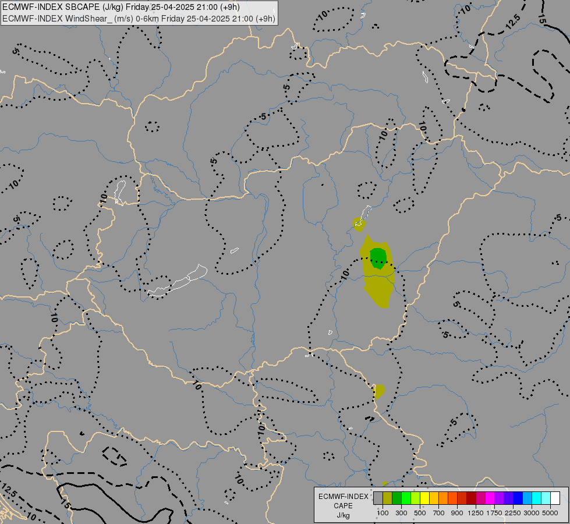
Task: Click the legend value 700
Action: (x=439, y=513)
